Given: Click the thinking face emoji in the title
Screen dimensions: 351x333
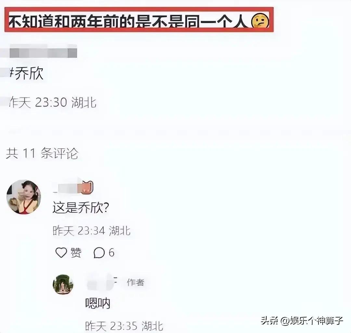Looking at the screenshot, I should coord(260,20).
